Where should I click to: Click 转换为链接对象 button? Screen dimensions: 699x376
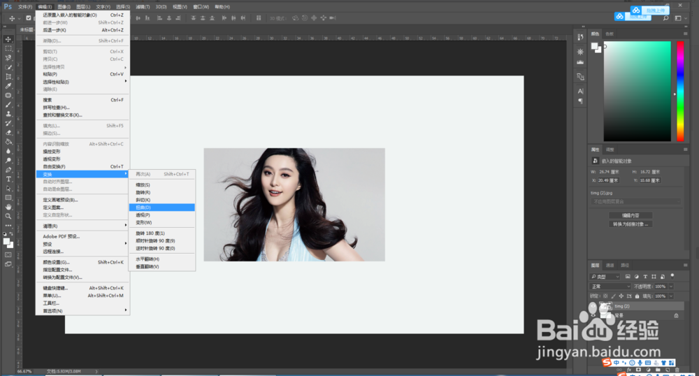[630, 224]
